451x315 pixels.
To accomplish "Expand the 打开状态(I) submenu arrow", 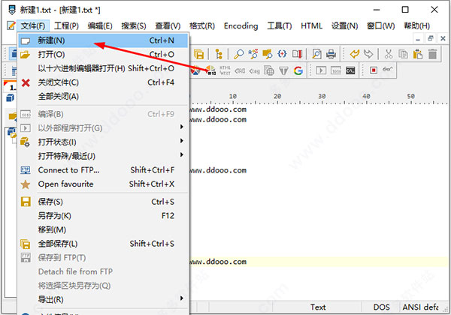I will point(181,140).
